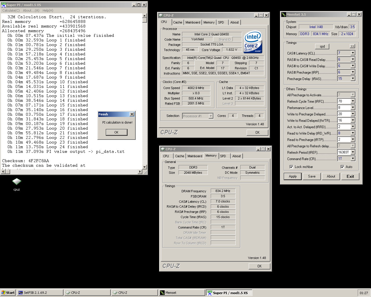Click the Rated FSB value 2001.5 MHz
Screen dimensions: 371x297
tap(196, 104)
